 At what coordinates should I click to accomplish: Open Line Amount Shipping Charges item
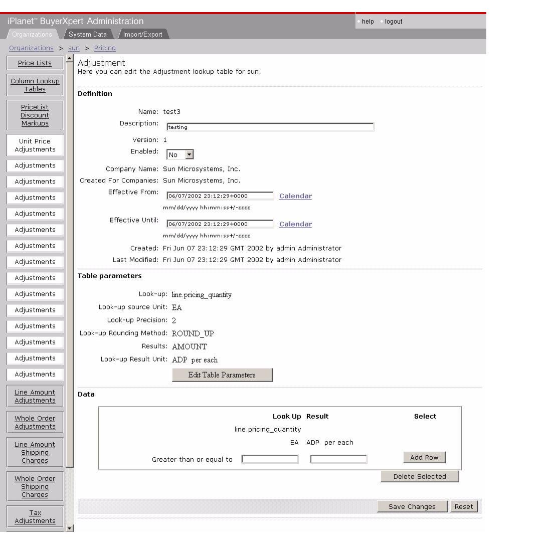click(35, 453)
